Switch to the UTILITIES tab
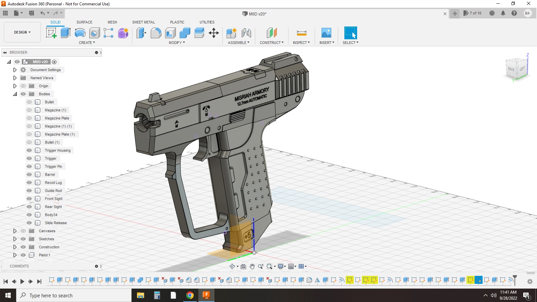The image size is (537, 302). [x=207, y=22]
